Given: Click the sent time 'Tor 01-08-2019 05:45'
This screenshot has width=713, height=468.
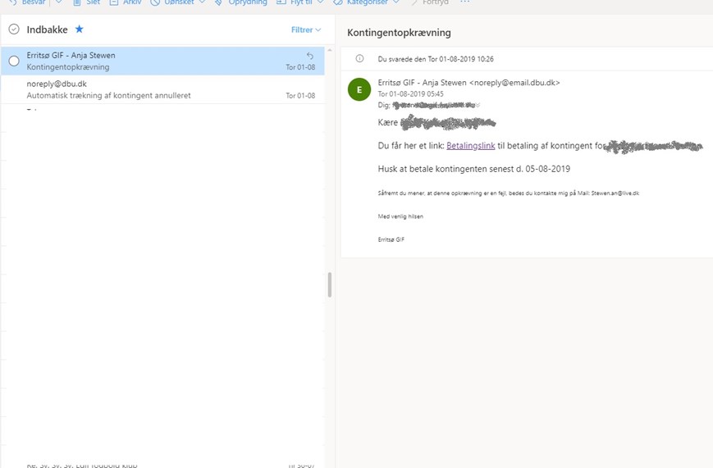Looking at the screenshot, I should click(x=410, y=94).
